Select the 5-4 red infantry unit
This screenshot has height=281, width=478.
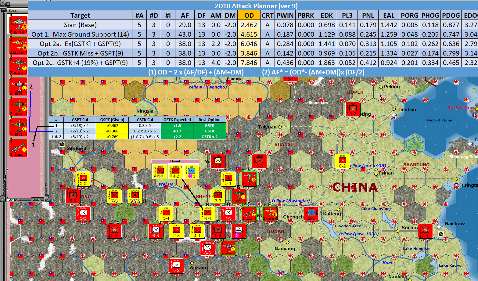point(218,231)
